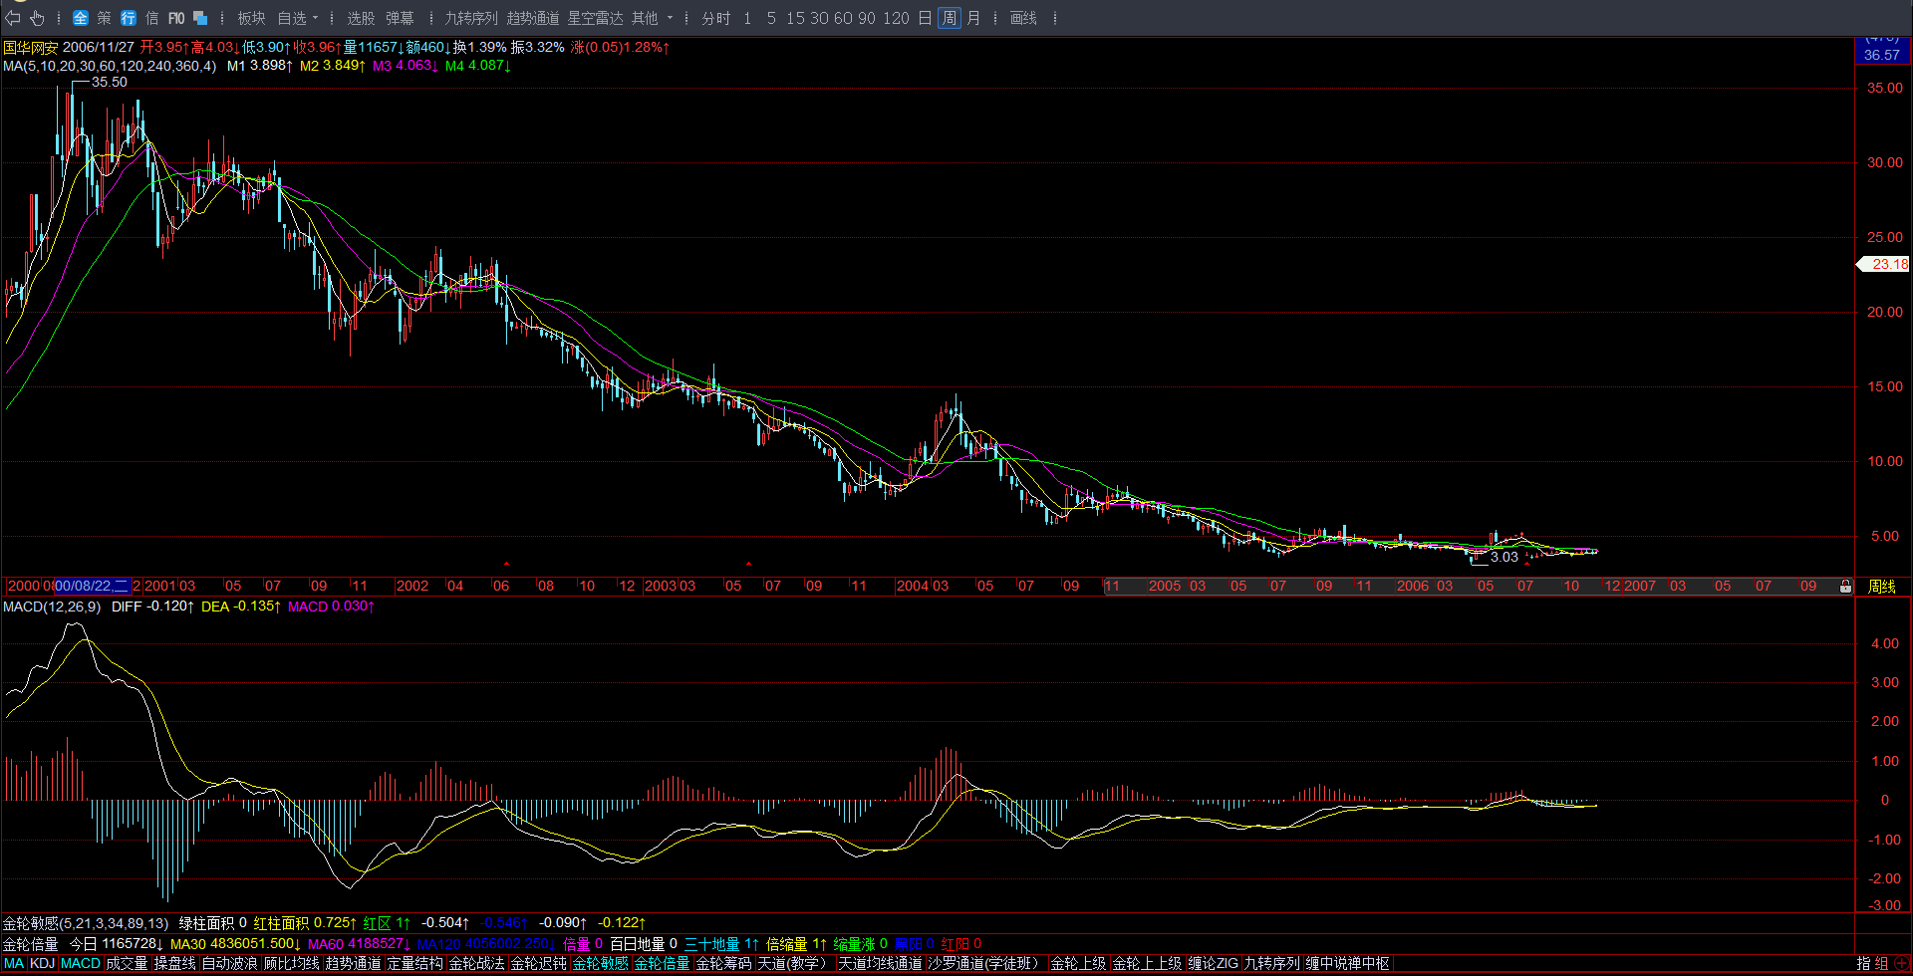1913x976 pixels.
Task: Expand the 自选 dropdown arrow
Action: coord(315,18)
